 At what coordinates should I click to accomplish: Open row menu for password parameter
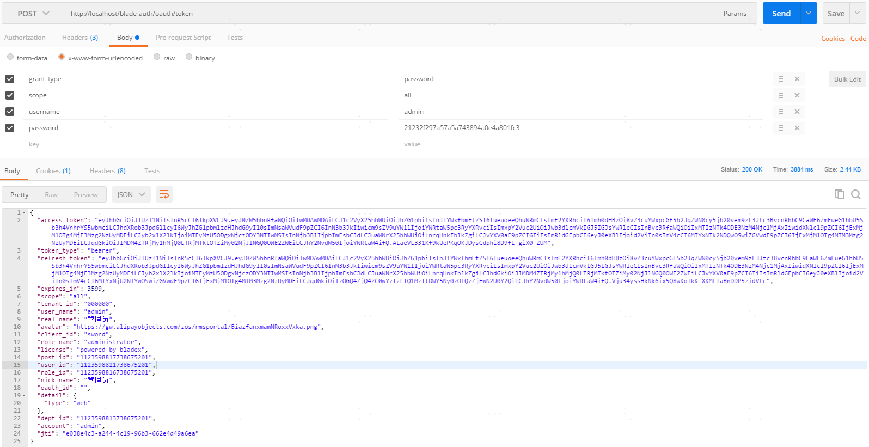pos(781,128)
